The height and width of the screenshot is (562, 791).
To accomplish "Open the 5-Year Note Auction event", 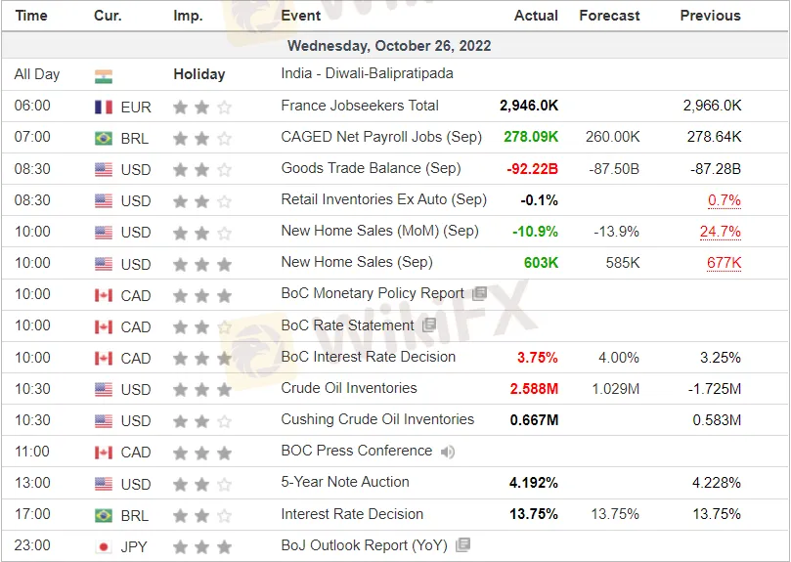I will point(345,482).
